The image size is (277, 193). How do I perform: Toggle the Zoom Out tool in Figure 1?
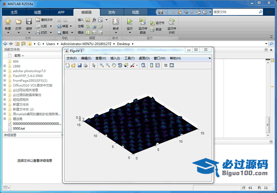[x=108, y=66]
